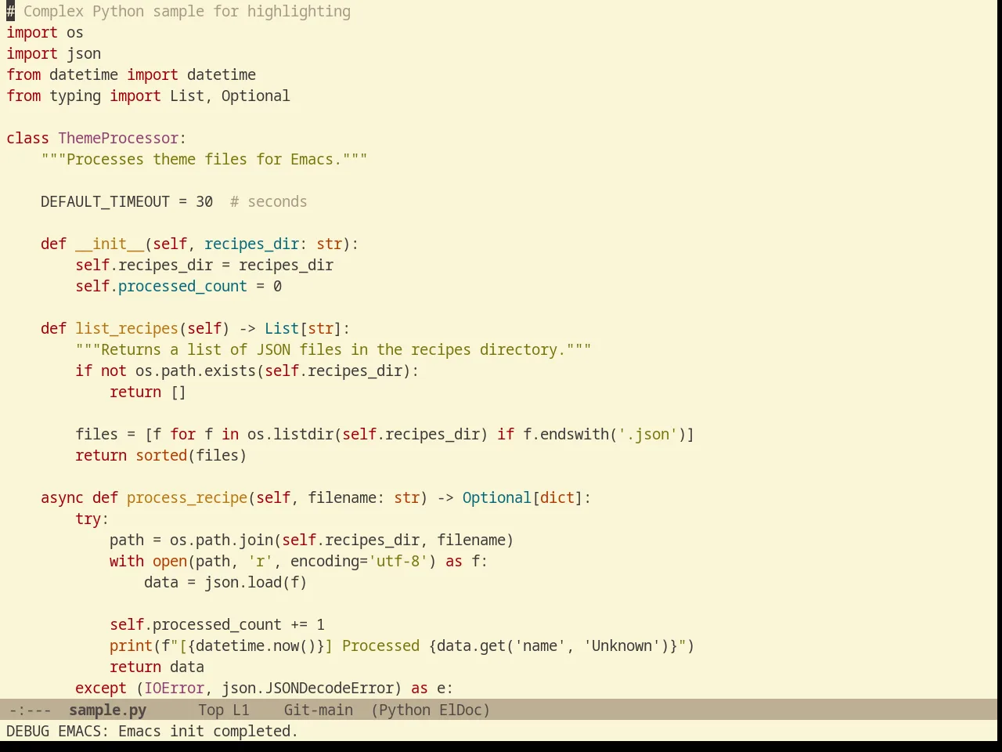Click the '# seconds' comment
The height and width of the screenshot is (752, 1002).
pyautogui.click(x=269, y=201)
